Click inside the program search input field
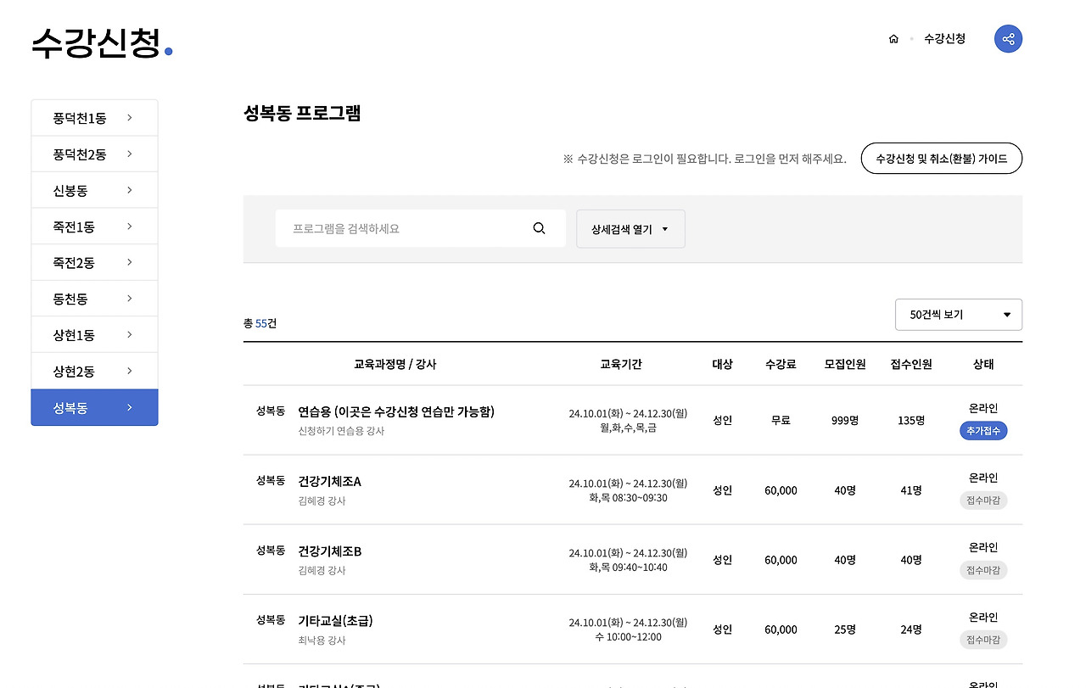Viewport: 1086px width, 688px height. [399, 227]
